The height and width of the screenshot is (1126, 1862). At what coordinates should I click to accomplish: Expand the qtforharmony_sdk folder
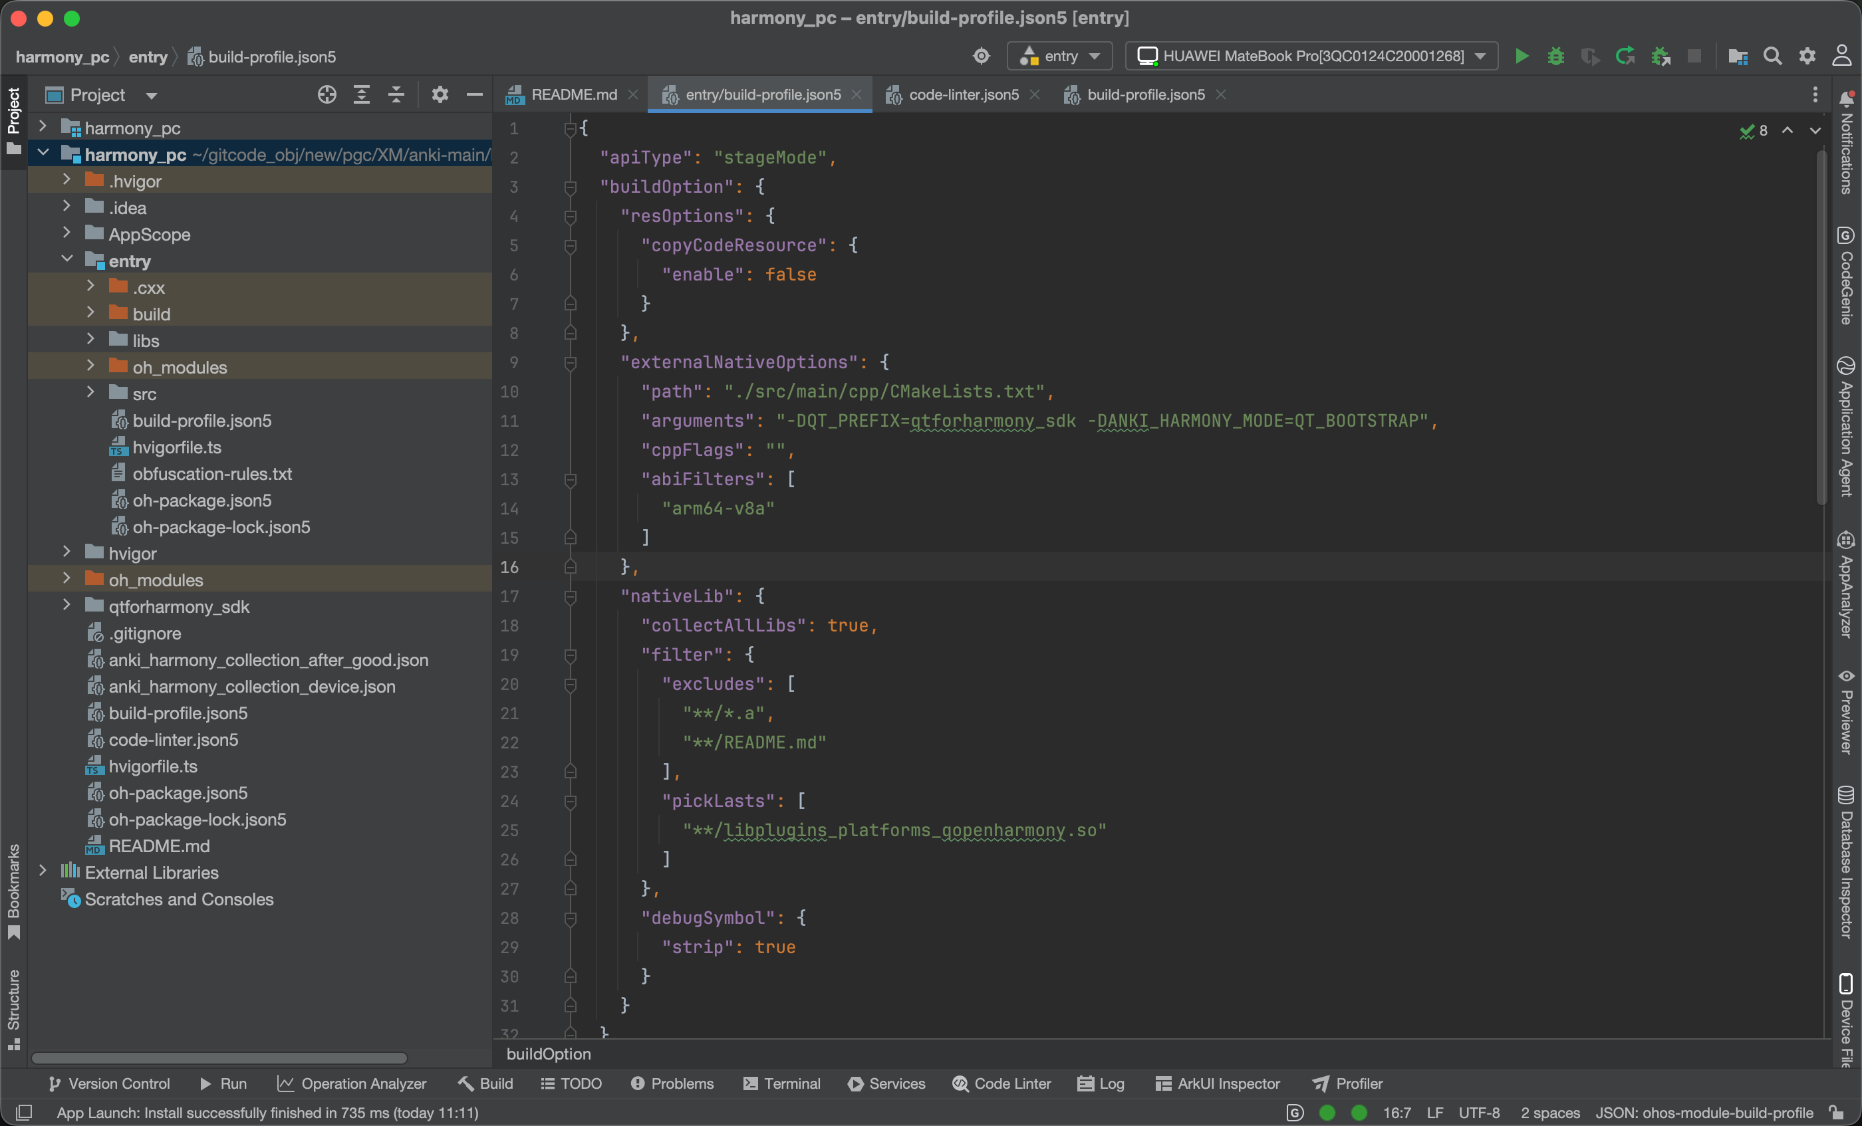(x=66, y=606)
